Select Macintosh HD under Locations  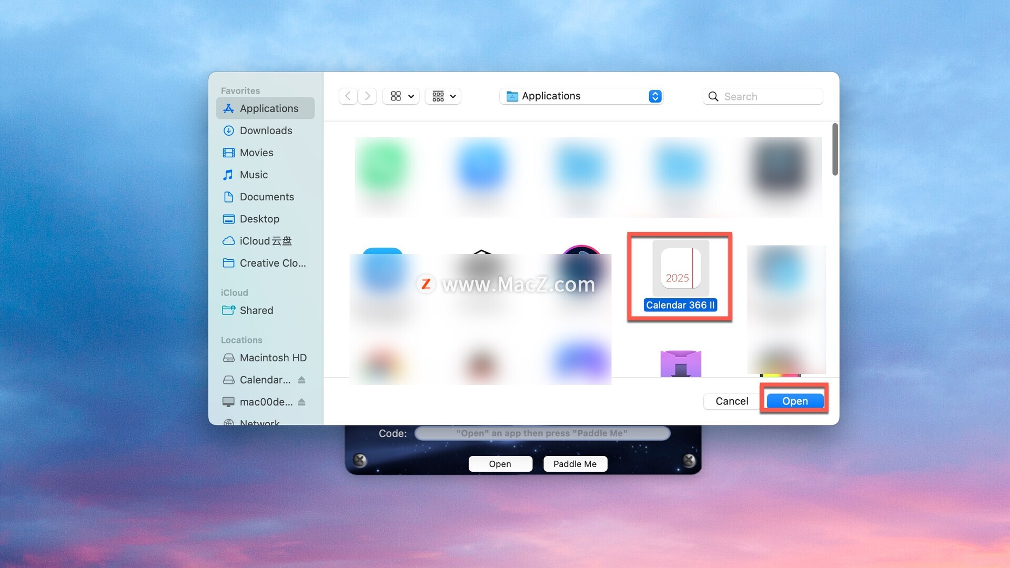pyautogui.click(x=265, y=358)
